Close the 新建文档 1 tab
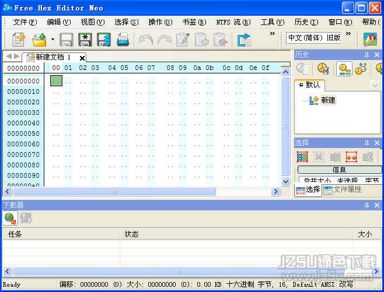Image resolution: width=384 pixels, height=292 pixels. click(82, 58)
